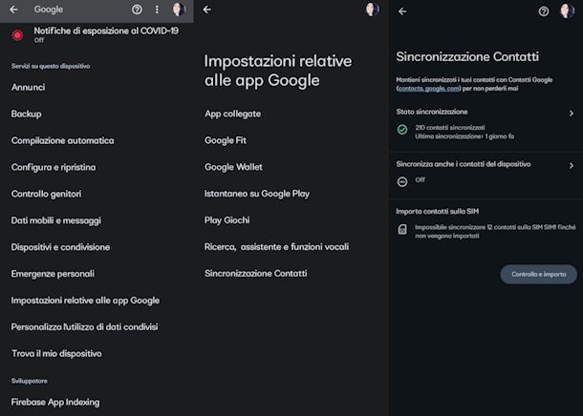
Task: Open the three-dot overflow menu
Action: tap(157, 10)
